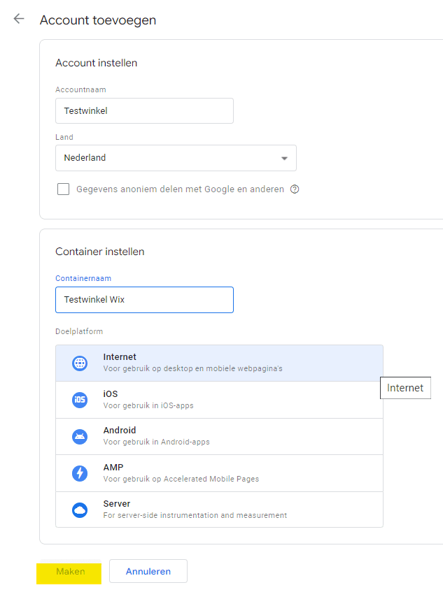Click the Server cloud icon
This screenshot has height=592, width=443.
[80, 510]
